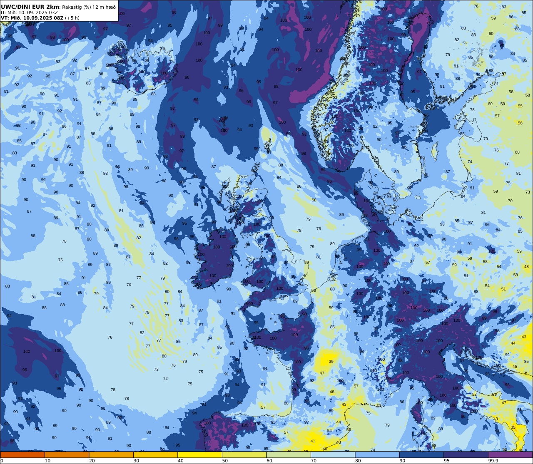Click the legend tick label 10

click(x=47, y=461)
